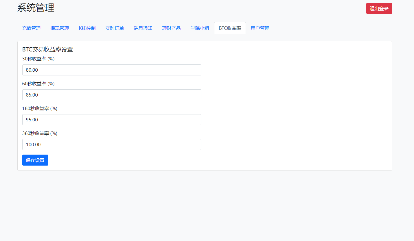Open the 充值管理 tab
The height and width of the screenshot is (241, 414).
[31, 28]
